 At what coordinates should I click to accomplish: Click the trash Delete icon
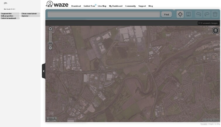point(215,14)
